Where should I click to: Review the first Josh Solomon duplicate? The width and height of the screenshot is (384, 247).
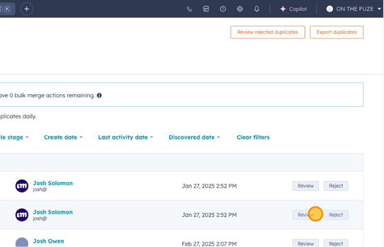click(x=306, y=186)
